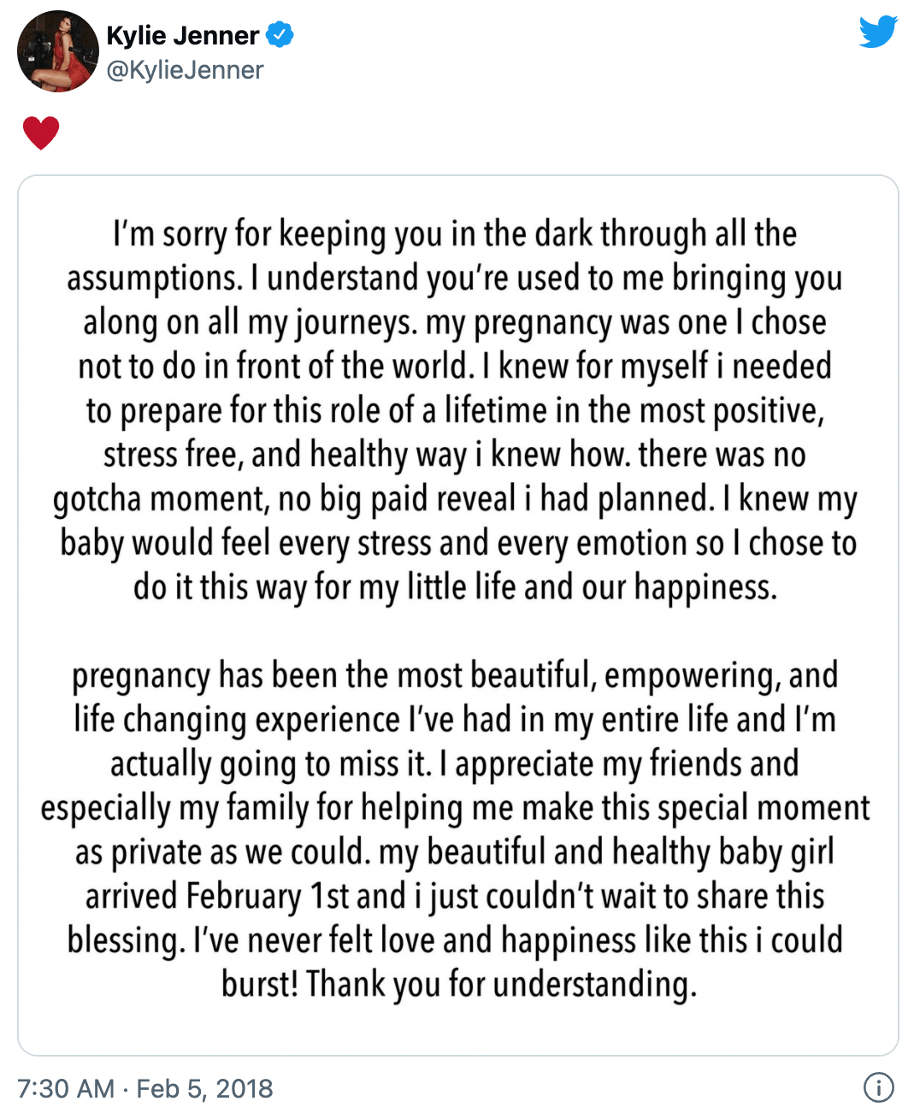Click the line starting "along on all my journeys"
920x1113 pixels.
tap(455, 322)
